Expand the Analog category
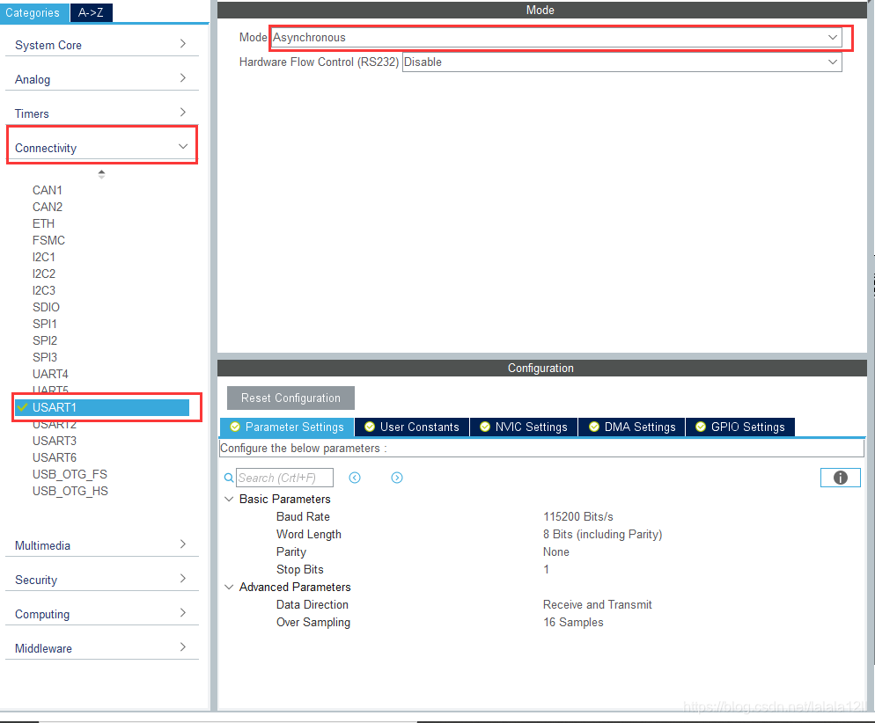 101,79
